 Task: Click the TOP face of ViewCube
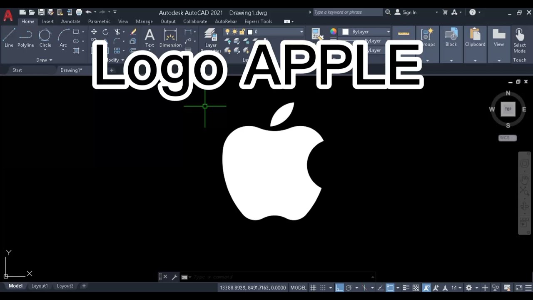[508, 109]
